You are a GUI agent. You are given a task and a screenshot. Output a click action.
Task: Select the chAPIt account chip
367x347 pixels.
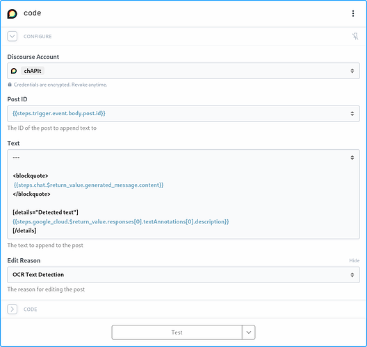tap(33, 71)
